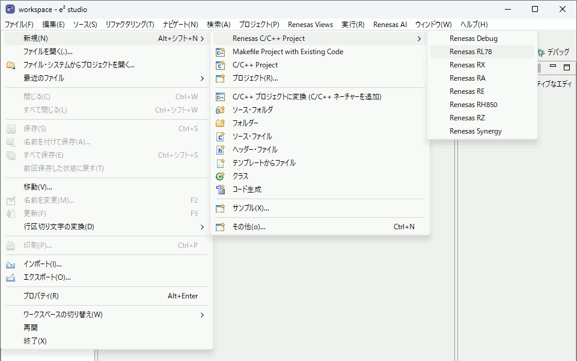Click the クラス green class icon

pos(220,176)
